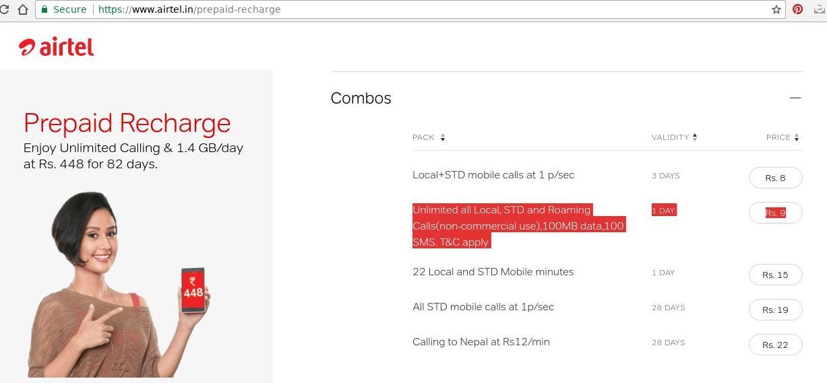Click the 'Prepaid Recharge' heading
This screenshot has width=827, height=383.
[127, 123]
